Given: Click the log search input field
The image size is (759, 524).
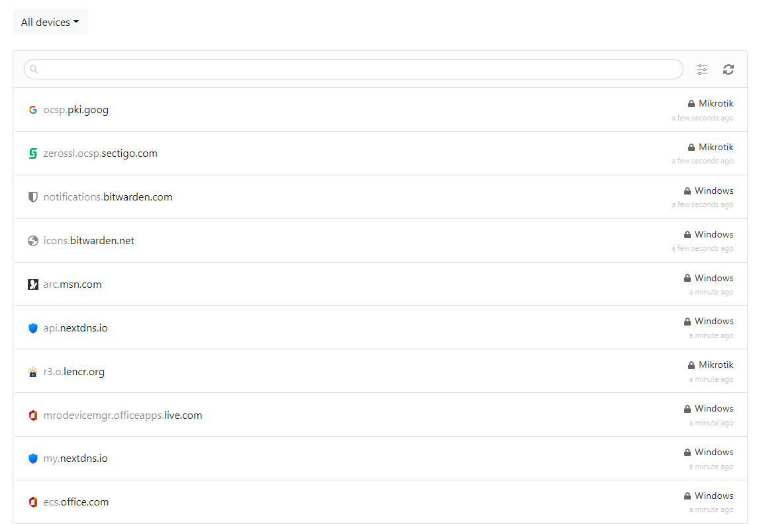Looking at the screenshot, I should pyautogui.click(x=358, y=69).
